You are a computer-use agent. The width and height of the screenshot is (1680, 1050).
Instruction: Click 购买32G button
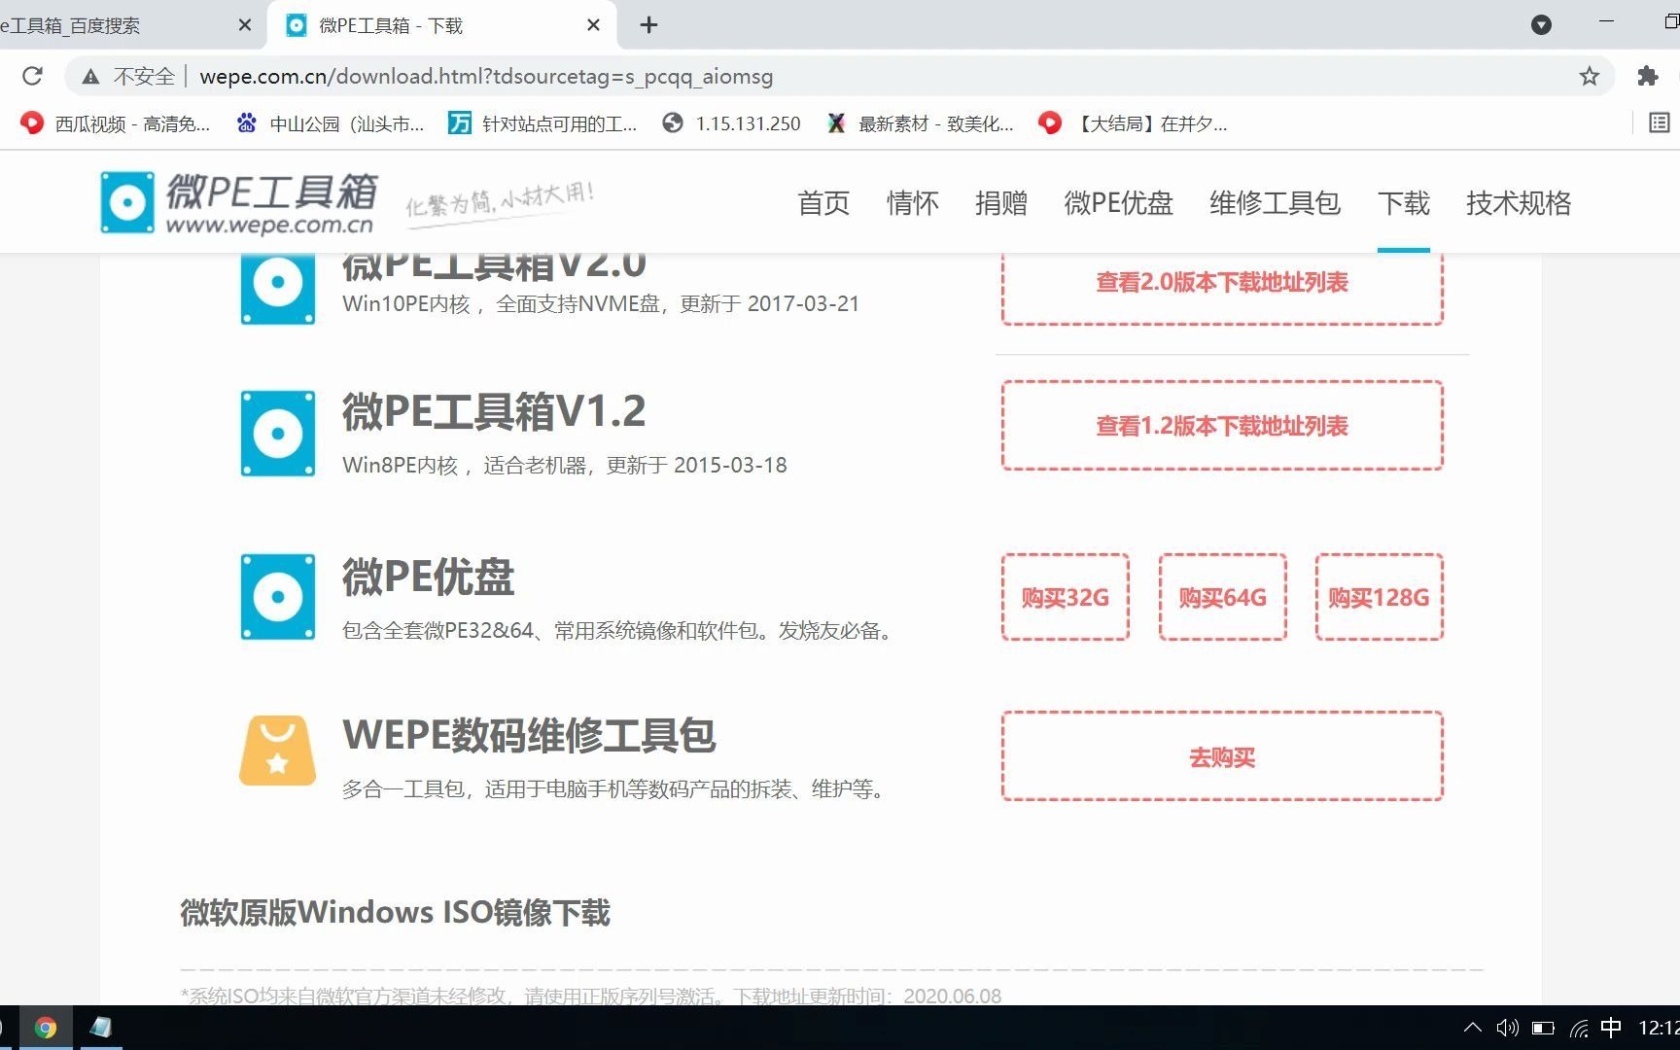point(1066,597)
